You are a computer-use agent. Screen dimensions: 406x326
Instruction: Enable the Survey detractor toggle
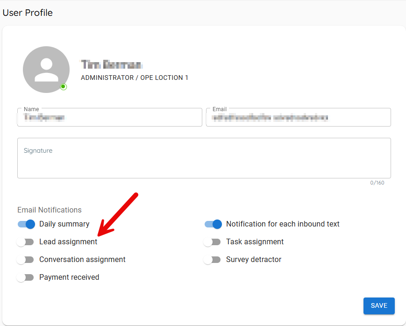(x=212, y=260)
